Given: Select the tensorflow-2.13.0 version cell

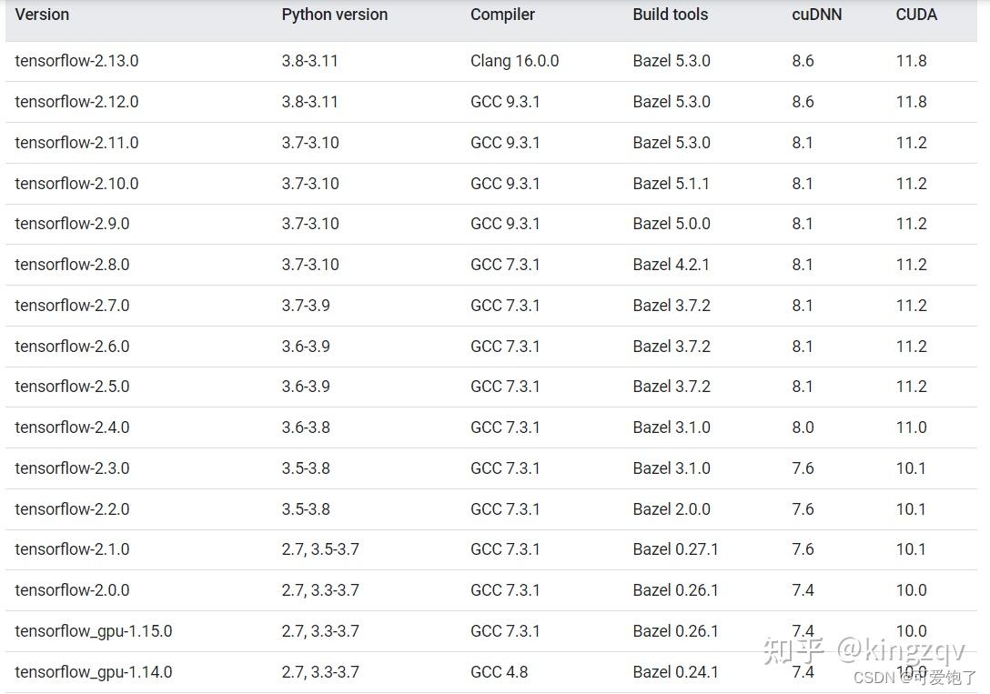Looking at the screenshot, I should point(76,61).
